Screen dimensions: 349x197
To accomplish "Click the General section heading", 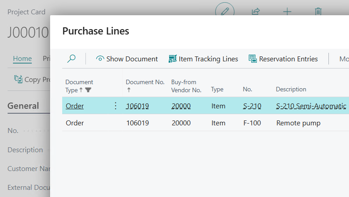I will [23, 106].
